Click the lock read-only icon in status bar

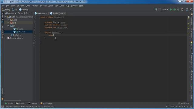click(x=188, y=107)
